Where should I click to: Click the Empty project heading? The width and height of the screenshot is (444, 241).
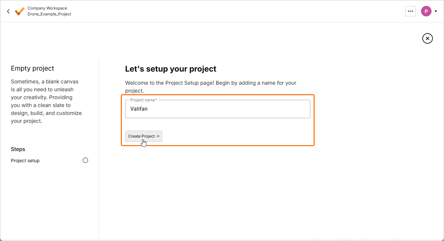coord(33,68)
